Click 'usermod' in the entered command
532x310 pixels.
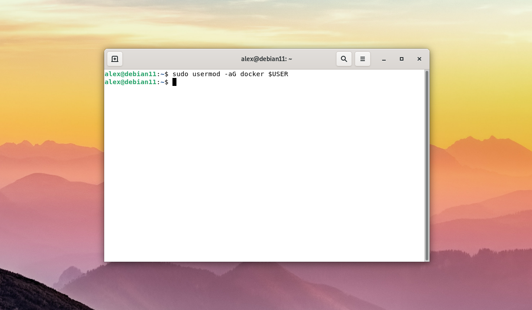coord(206,74)
